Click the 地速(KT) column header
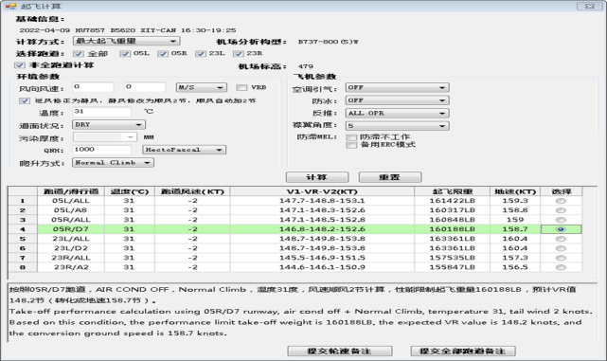Image resolution: width=607 pixels, height=361 pixels. pos(515,191)
